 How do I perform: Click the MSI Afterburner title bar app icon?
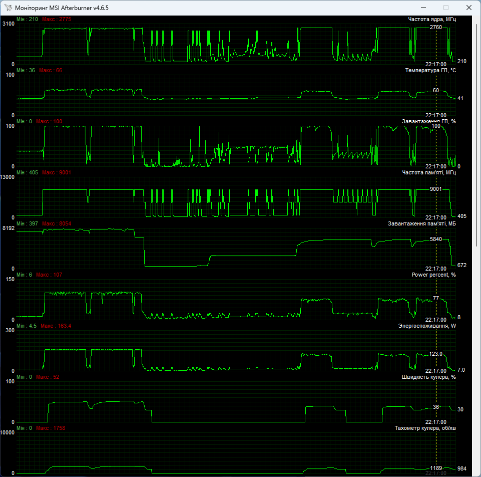[9, 8]
